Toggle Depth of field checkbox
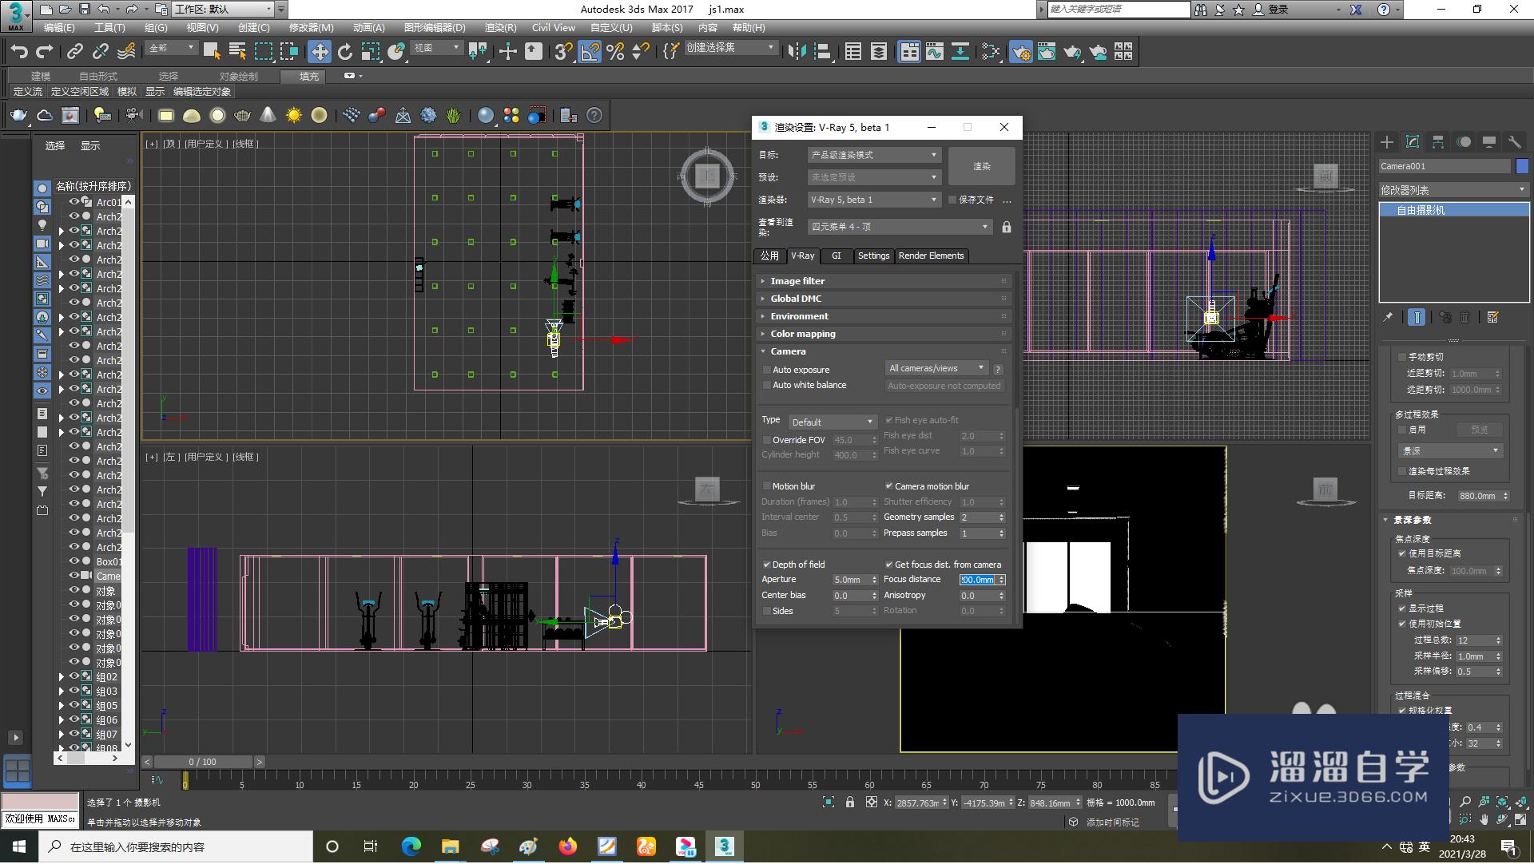The width and height of the screenshot is (1534, 864). [x=766, y=564]
